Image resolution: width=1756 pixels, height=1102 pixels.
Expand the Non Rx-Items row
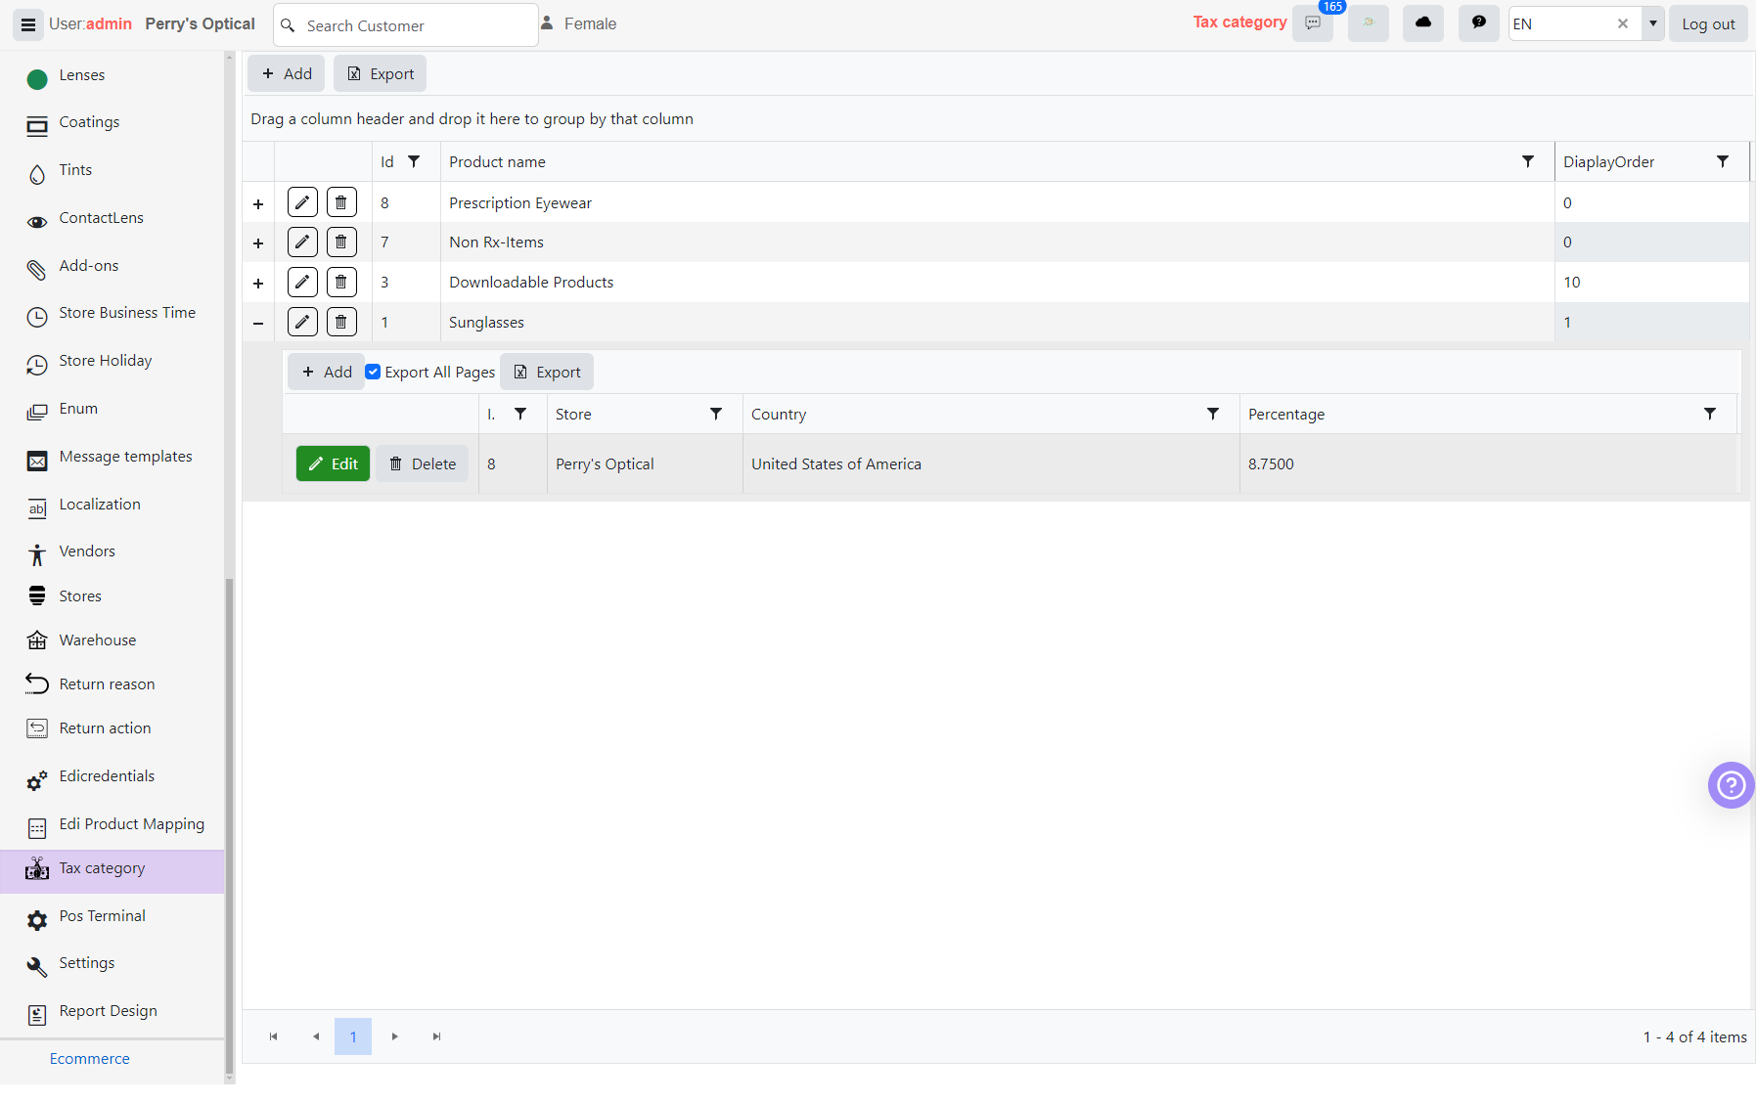(258, 242)
